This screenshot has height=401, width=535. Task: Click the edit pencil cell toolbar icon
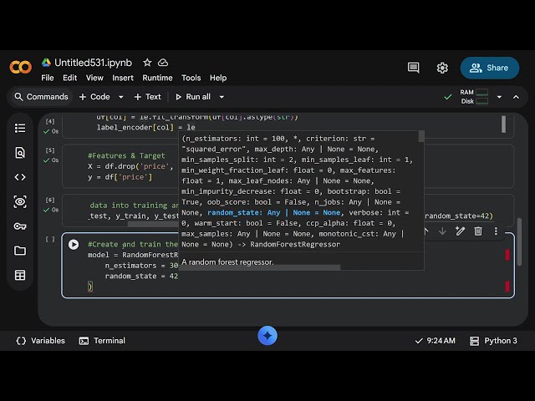[x=460, y=231]
